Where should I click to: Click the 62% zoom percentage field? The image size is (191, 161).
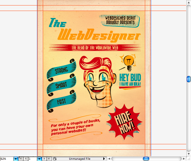point(7,159)
